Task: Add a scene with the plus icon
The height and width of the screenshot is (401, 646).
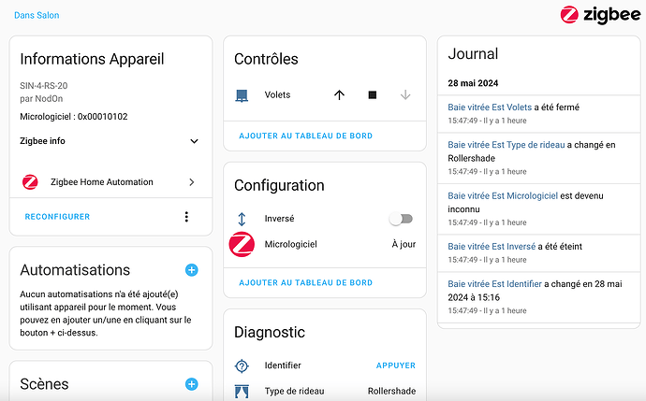Action: tap(192, 384)
